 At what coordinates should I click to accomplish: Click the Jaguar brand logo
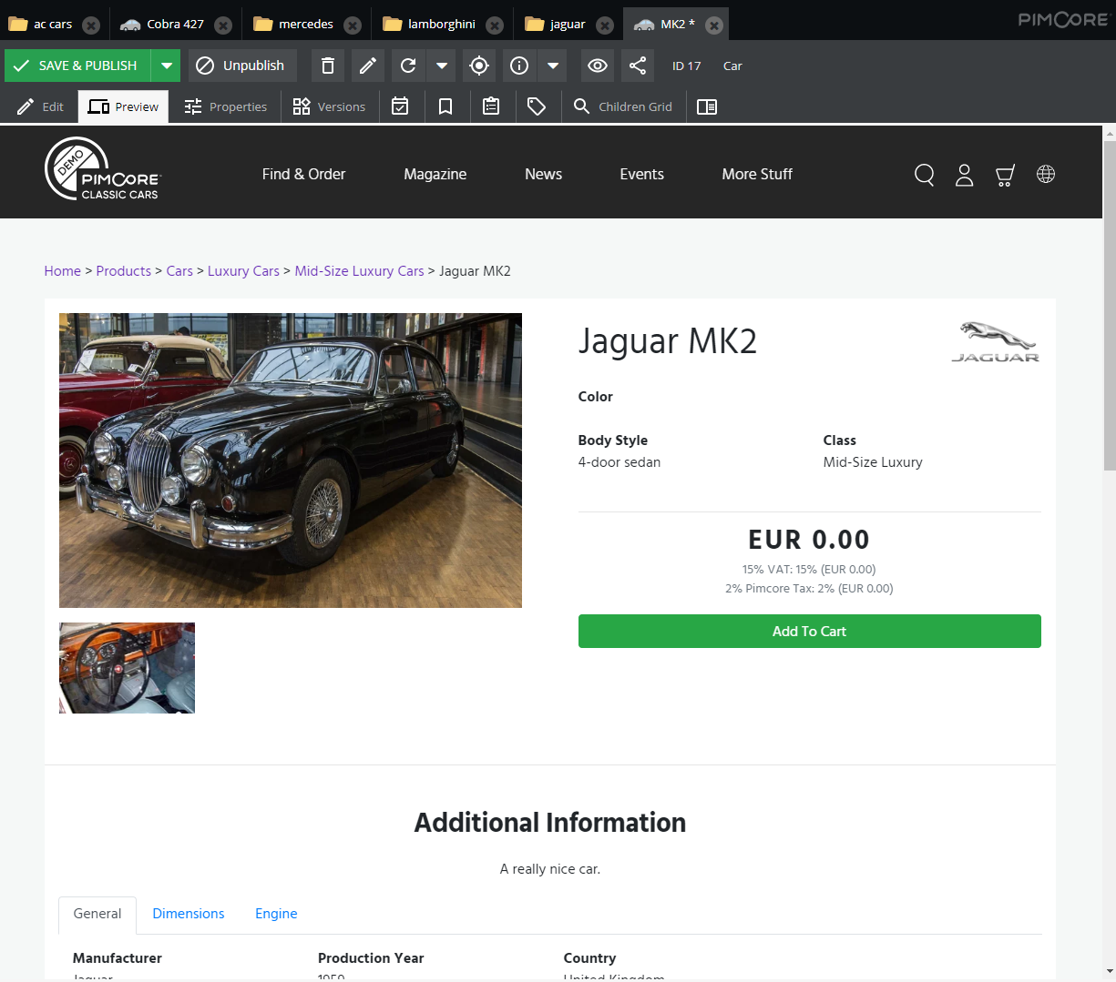pyautogui.click(x=996, y=342)
